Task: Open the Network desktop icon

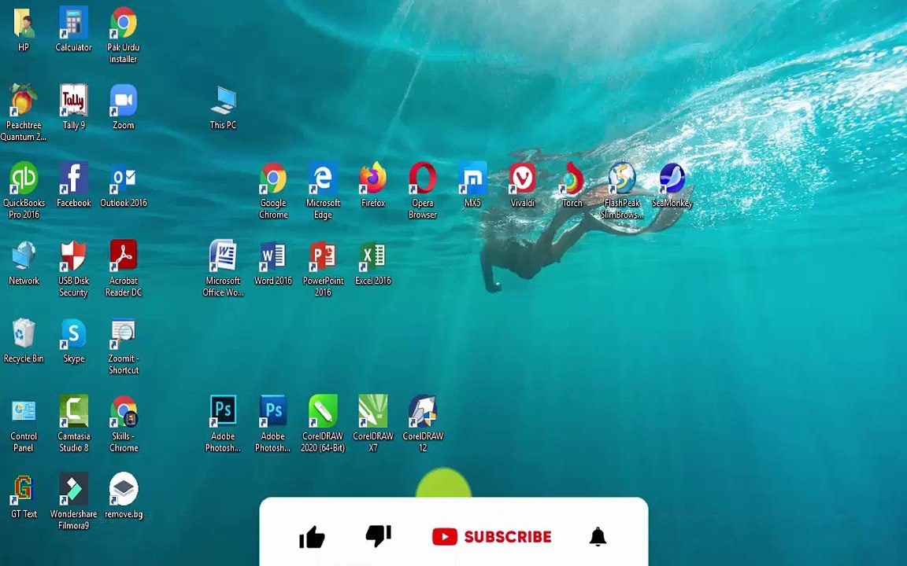Action: pos(23,256)
